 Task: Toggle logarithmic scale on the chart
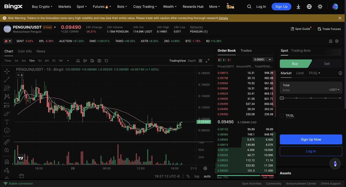coord(197,176)
